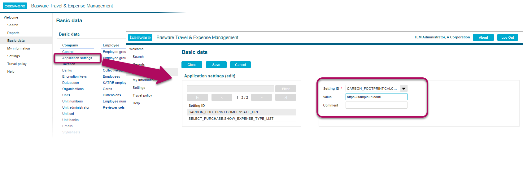Open Dimensions link under Employee
523x169 pixels.
pyautogui.click(x=112, y=95)
